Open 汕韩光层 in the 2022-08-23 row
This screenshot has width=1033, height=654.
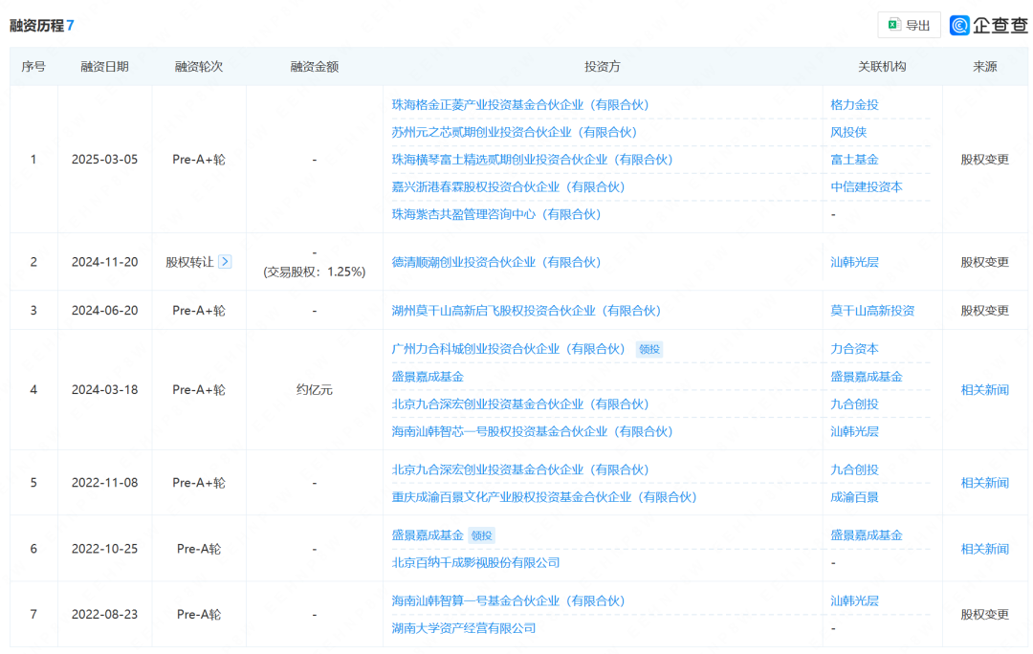click(854, 600)
